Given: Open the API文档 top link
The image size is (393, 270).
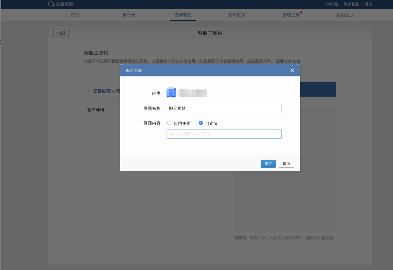Looking at the screenshot, I should tap(332, 4).
